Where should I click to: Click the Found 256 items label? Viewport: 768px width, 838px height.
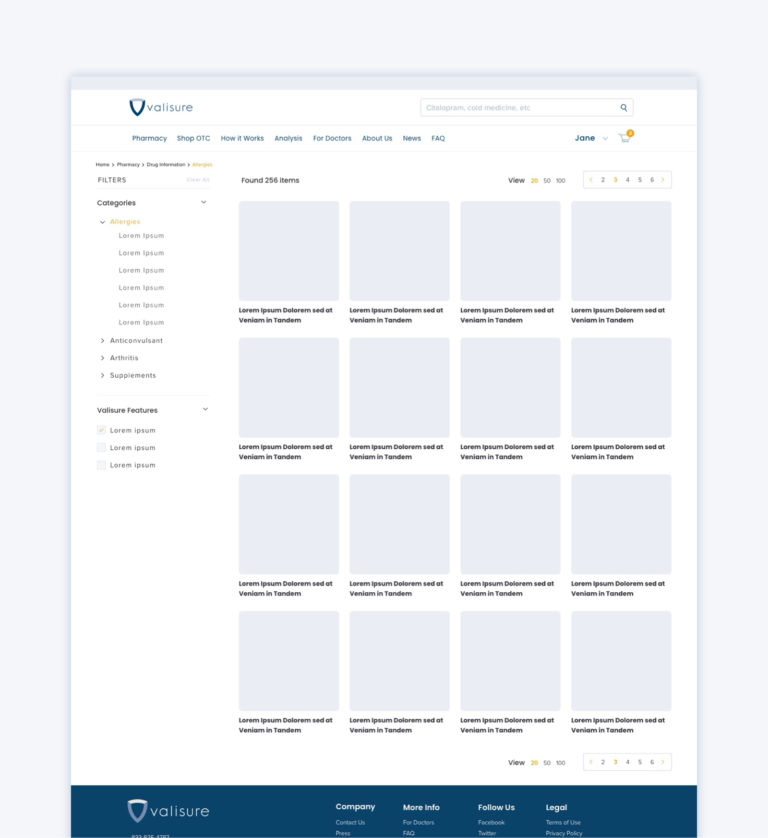pyautogui.click(x=270, y=180)
